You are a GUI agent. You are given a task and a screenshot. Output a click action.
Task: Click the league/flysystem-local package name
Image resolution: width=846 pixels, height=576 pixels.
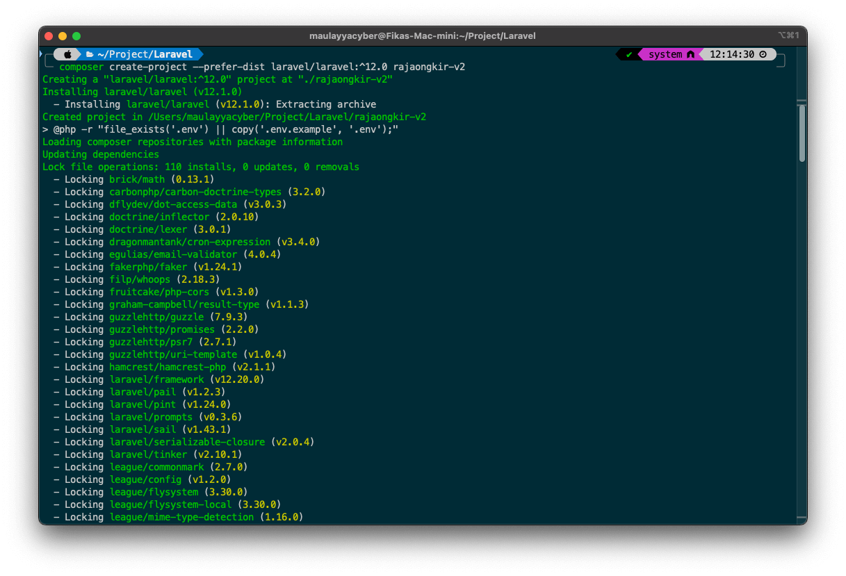point(170,504)
